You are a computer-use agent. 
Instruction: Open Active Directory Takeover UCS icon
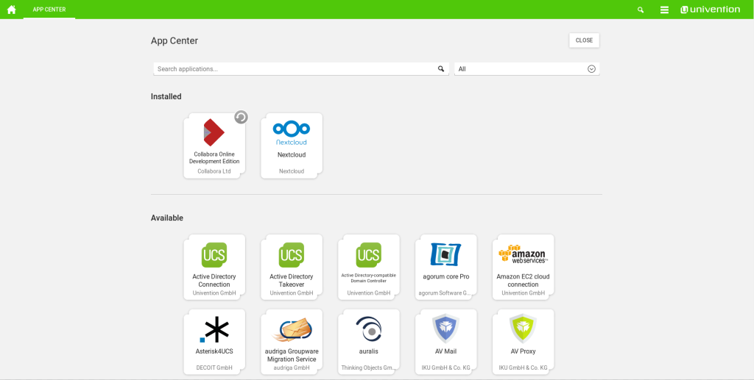tap(292, 255)
